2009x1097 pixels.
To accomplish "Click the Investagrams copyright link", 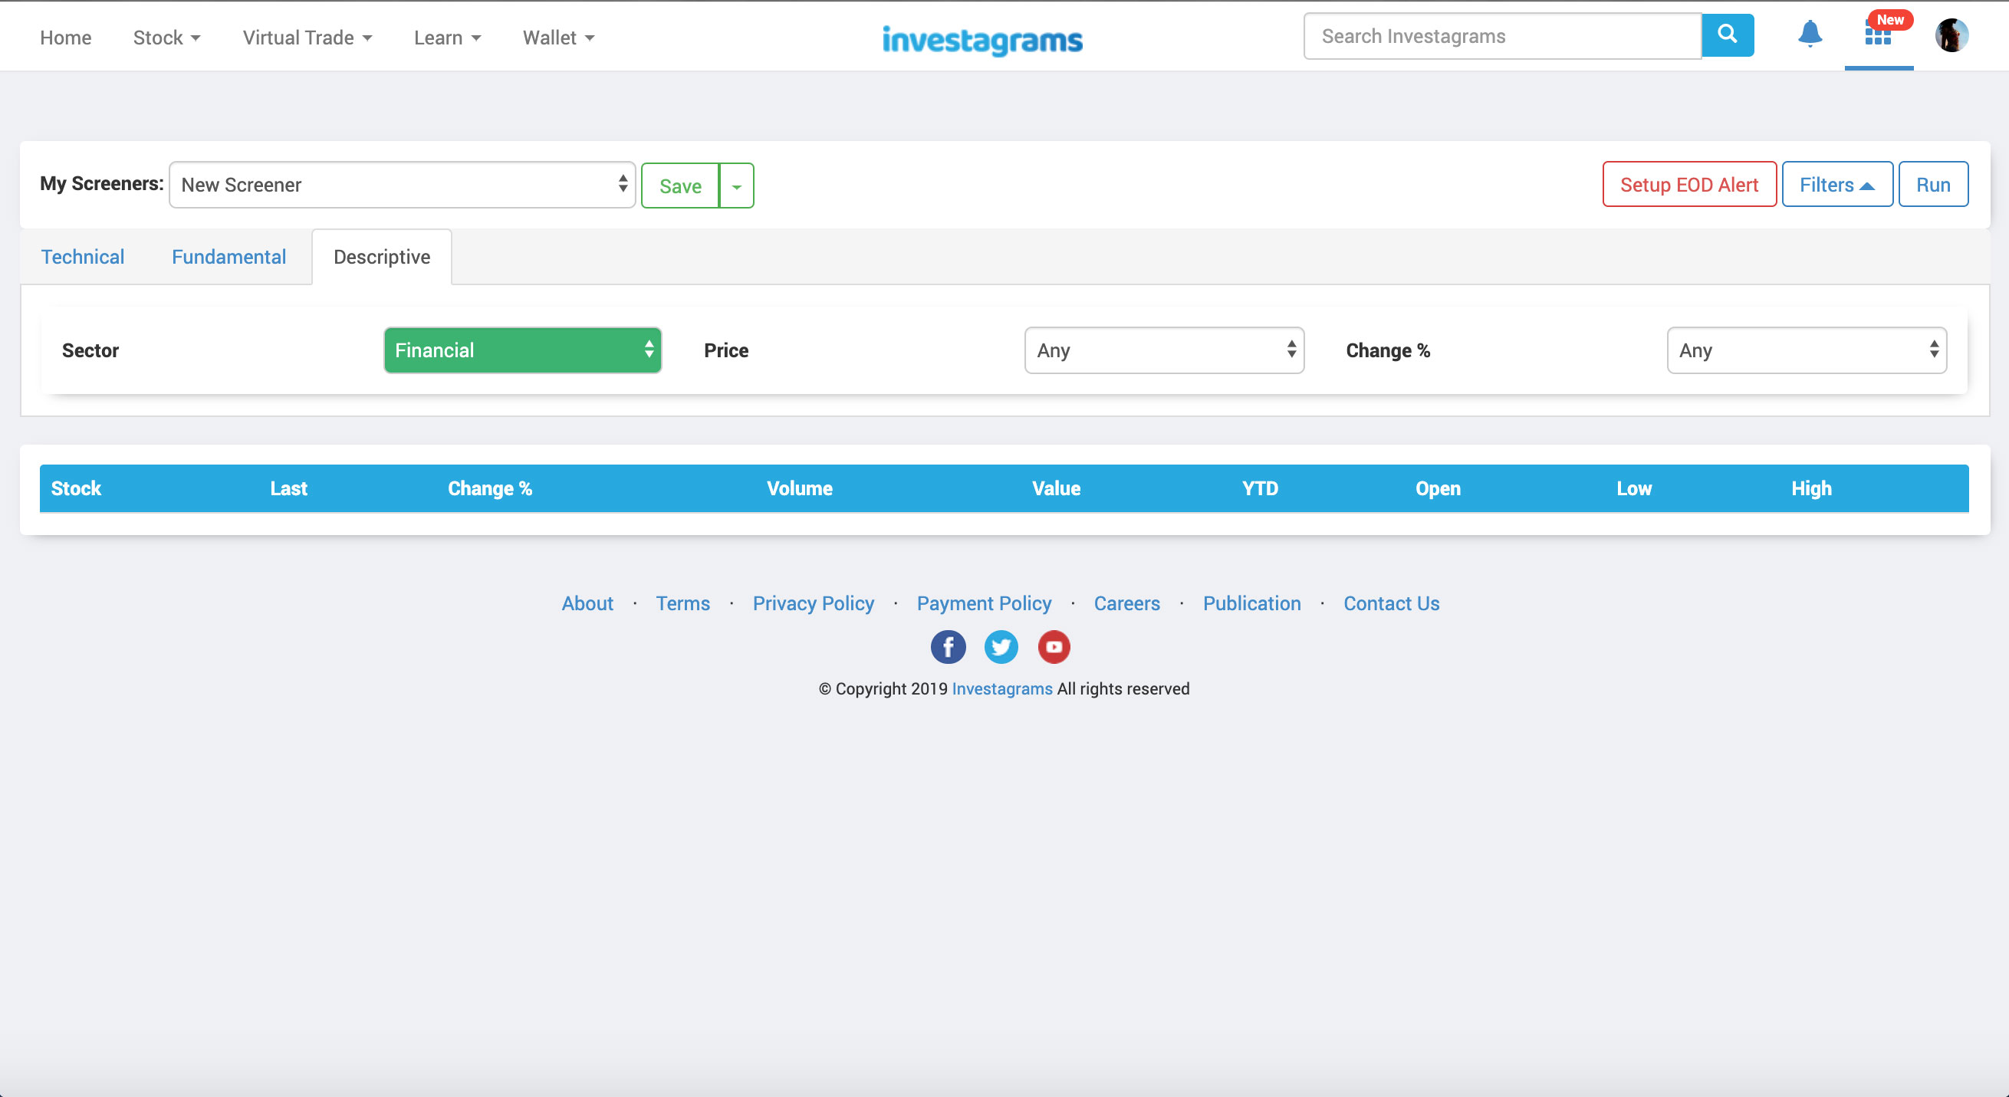I will 1002,688.
